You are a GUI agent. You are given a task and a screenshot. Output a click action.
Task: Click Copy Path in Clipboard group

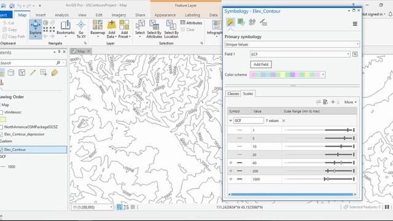(14, 37)
